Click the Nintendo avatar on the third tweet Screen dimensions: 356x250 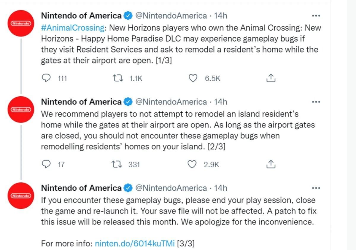tap(21, 195)
